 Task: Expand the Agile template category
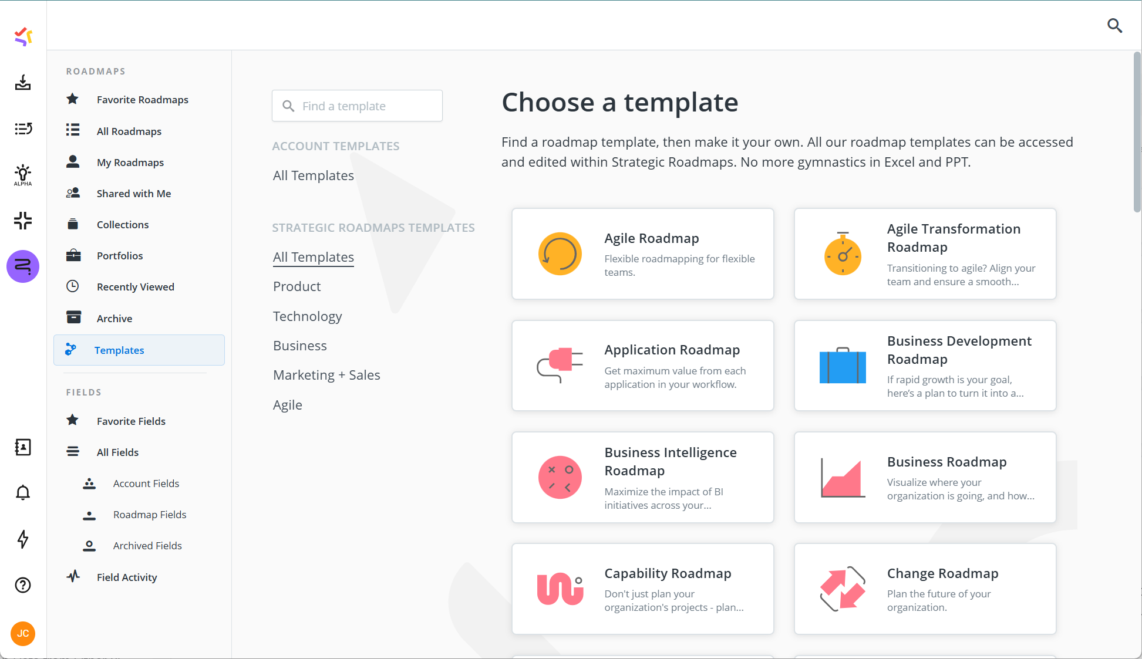[x=287, y=404]
